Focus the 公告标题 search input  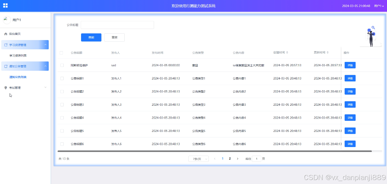coord(118,25)
